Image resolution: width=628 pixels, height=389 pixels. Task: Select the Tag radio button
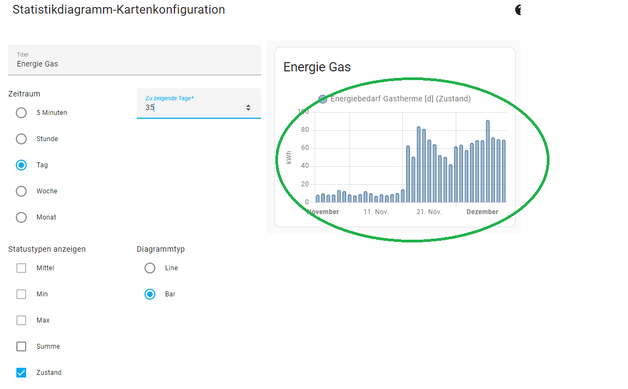pyautogui.click(x=21, y=165)
